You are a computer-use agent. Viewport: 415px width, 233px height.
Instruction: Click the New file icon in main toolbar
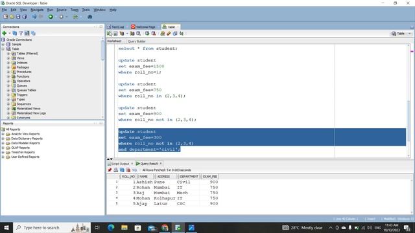point(6,17)
